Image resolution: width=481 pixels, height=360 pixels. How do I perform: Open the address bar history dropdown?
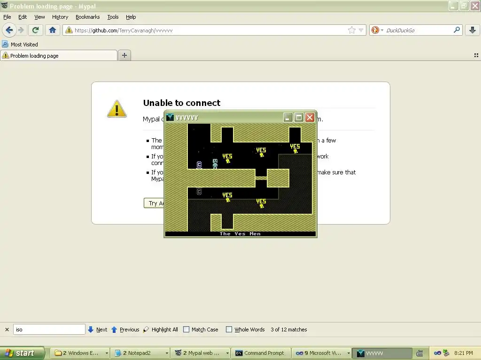pyautogui.click(x=361, y=30)
